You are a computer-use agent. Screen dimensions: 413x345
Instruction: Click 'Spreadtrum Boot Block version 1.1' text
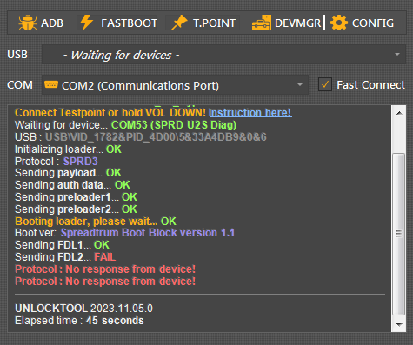point(148,233)
